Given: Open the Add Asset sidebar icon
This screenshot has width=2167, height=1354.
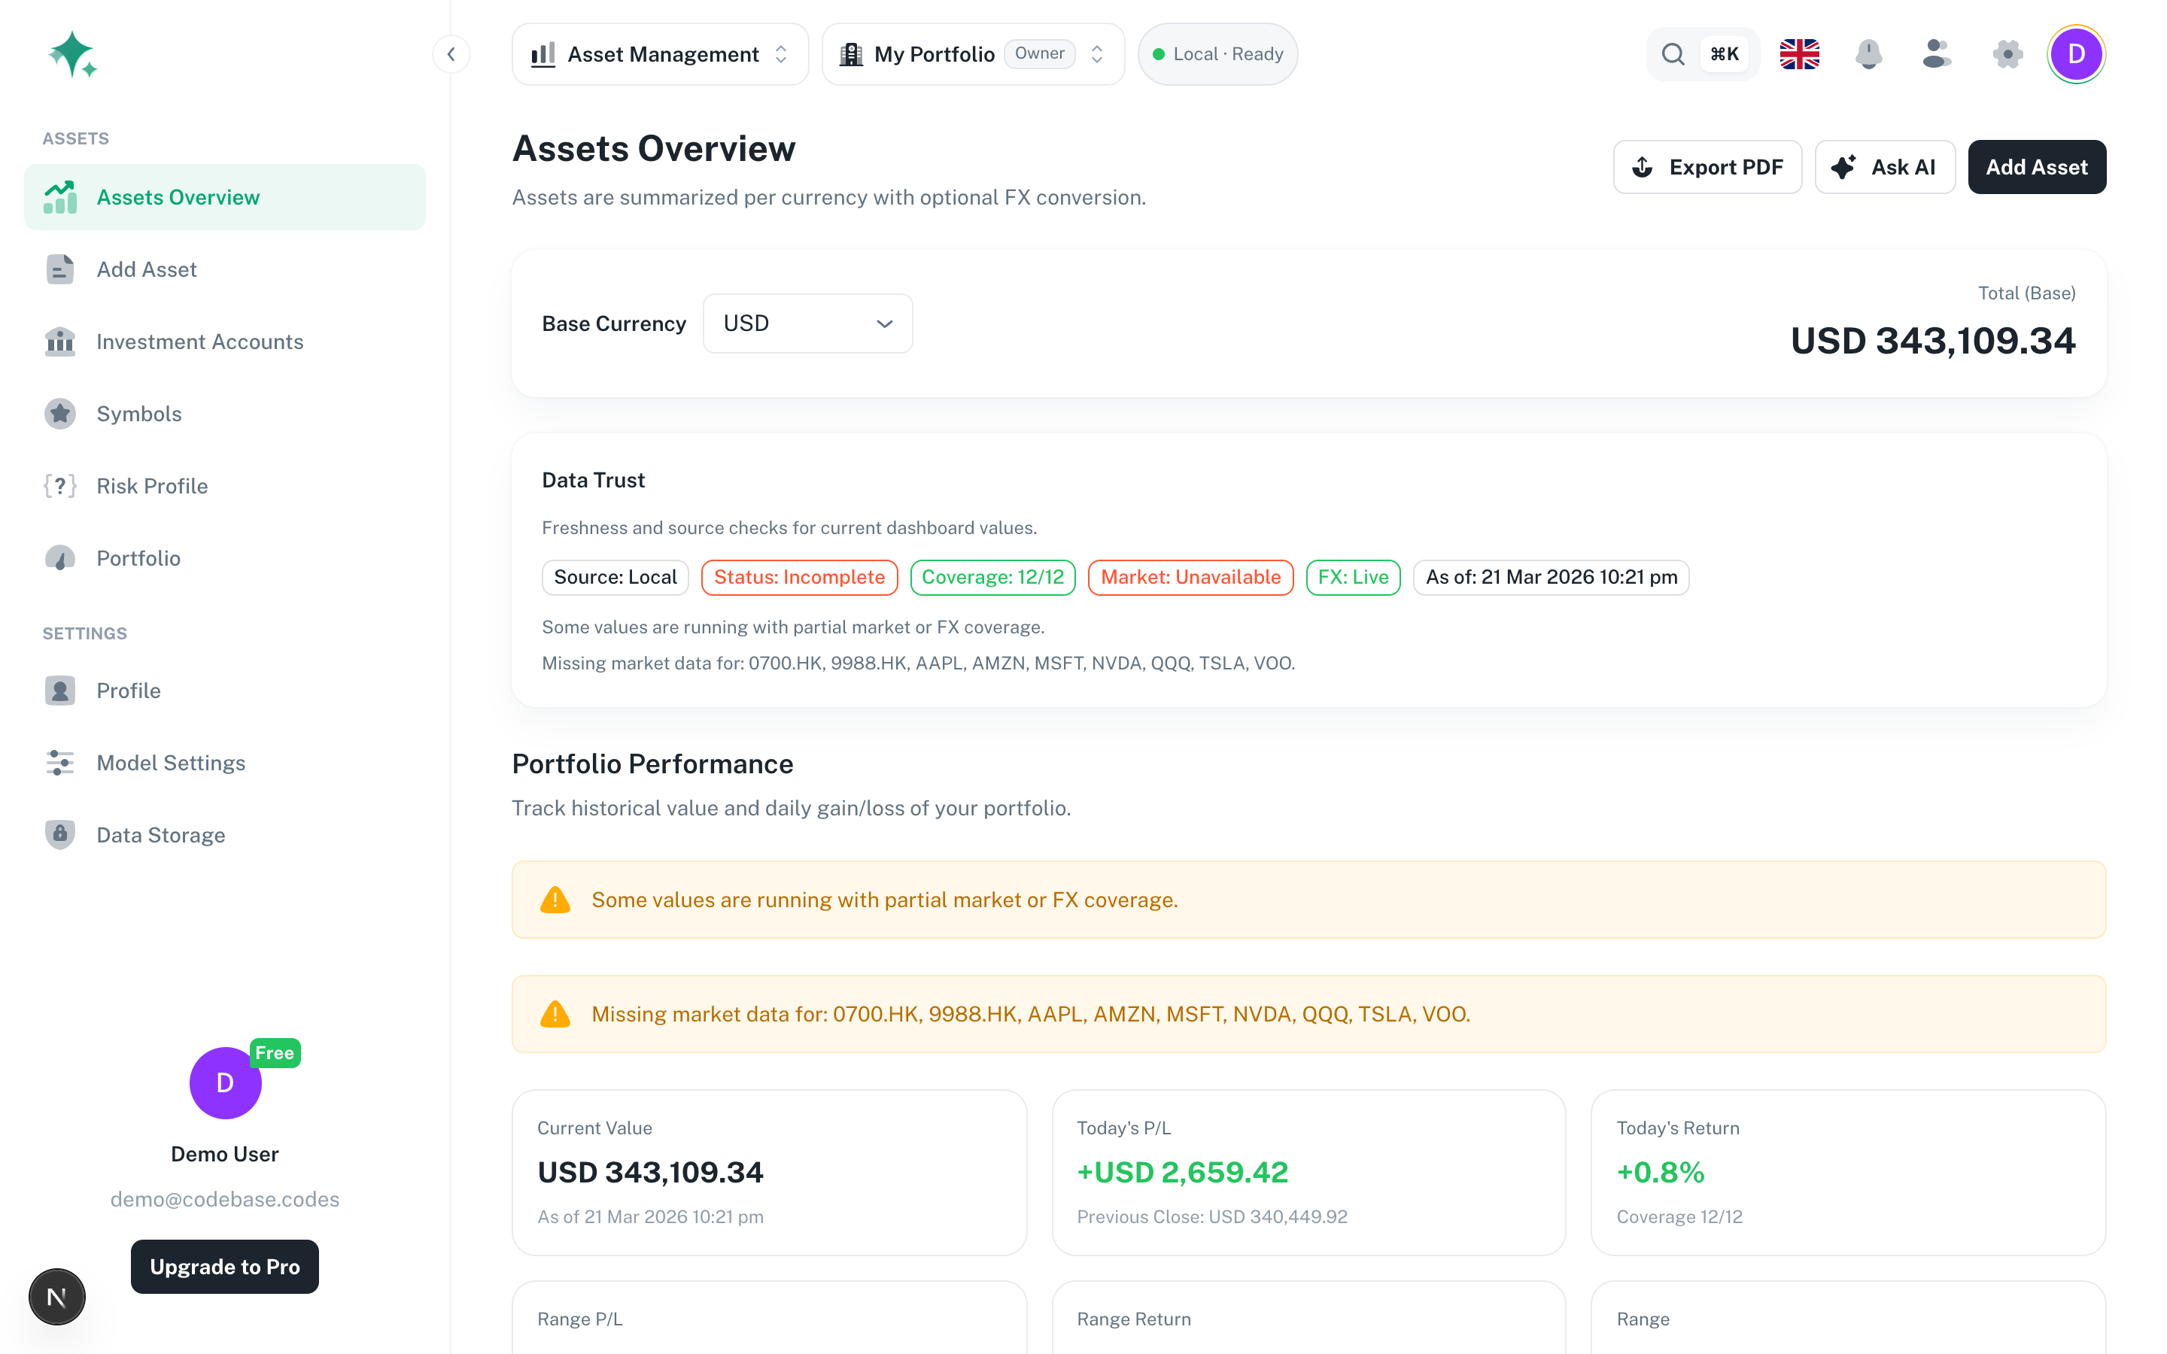Looking at the screenshot, I should point(59,269).
